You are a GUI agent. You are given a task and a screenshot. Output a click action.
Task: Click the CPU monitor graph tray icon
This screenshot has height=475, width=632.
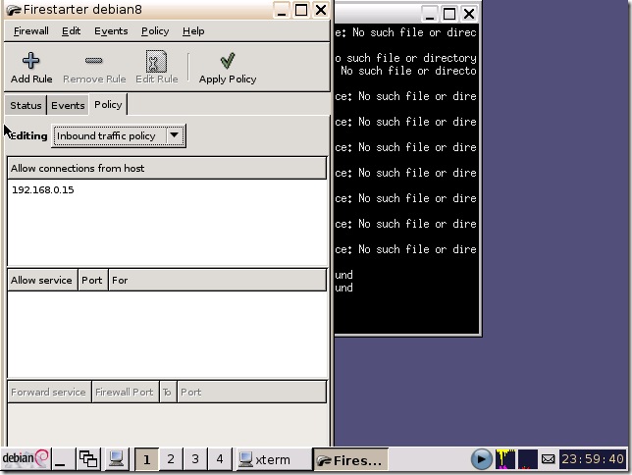(x=505, y=459)
